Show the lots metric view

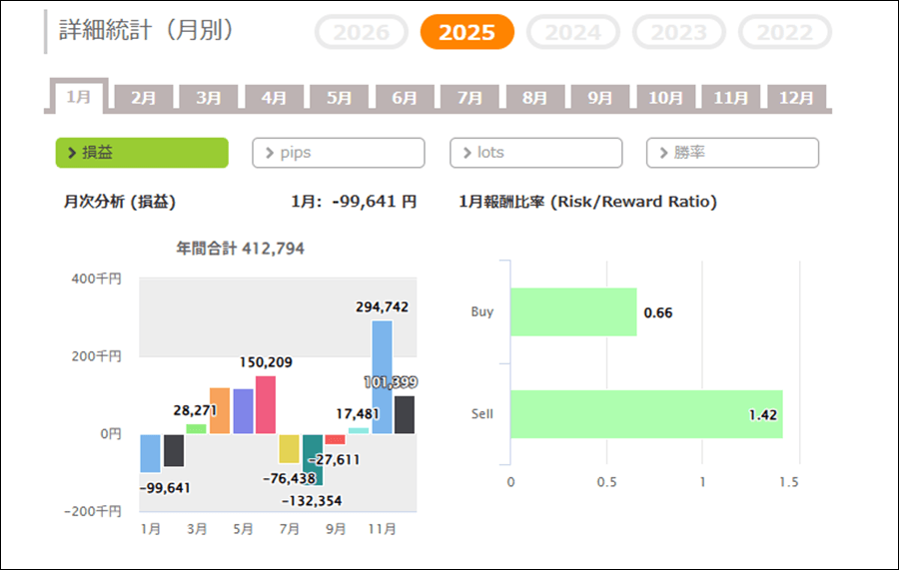coord(535,153)
